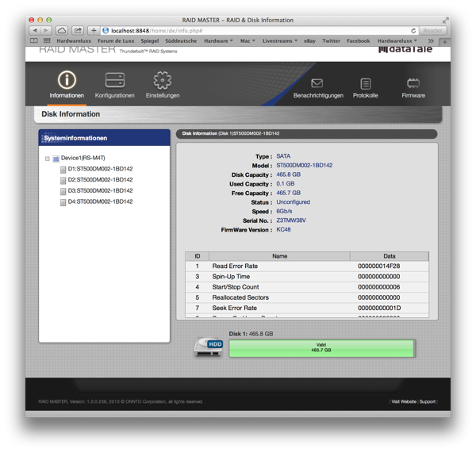Viewport: 476px width, 452px height.
Task: Click the add bookmark plus button
Action: (94, 30)
